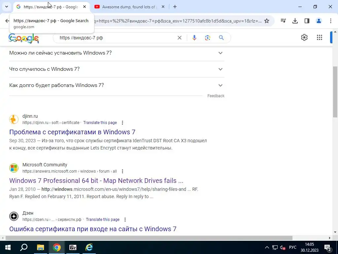
Task: Expand 'Можно ли сейчас установить Windows 7?'
Action: [x=117, y=53]
